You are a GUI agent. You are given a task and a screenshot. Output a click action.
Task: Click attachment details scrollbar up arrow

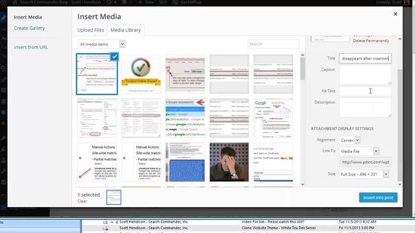coord(399,39)
